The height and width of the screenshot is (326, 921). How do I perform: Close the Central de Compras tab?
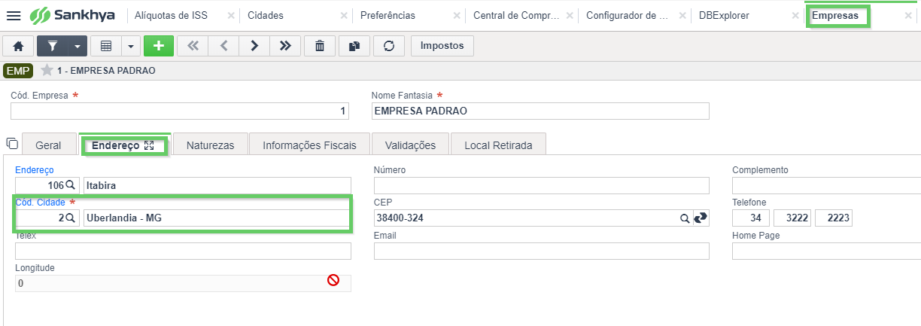tap(570, 15)
